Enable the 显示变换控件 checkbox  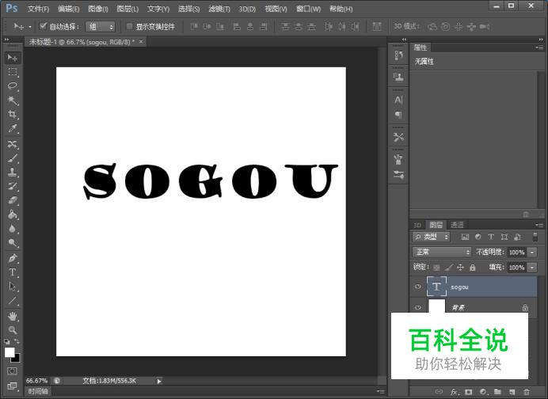tap(130, 26)
